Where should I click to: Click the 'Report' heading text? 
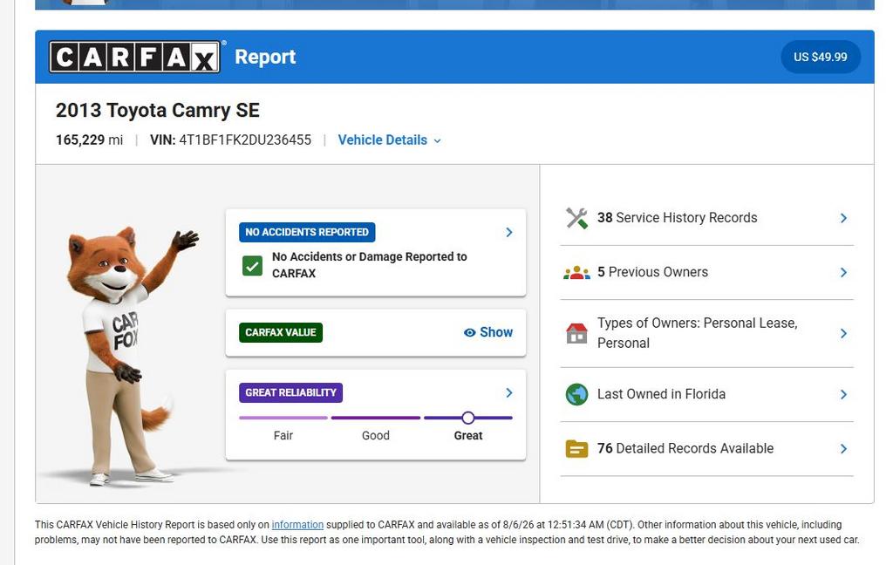tap(265, 57)
